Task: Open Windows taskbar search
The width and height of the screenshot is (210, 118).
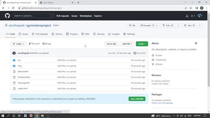Action: [x=8, y=116]
